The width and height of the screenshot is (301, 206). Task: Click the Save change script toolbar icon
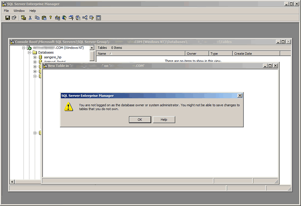(x=23, y=18)
